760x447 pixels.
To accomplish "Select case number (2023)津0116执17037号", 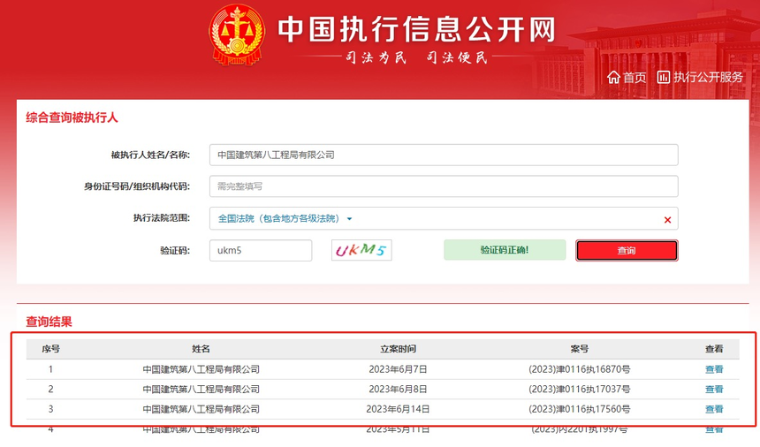I will [x=579, y=390].
